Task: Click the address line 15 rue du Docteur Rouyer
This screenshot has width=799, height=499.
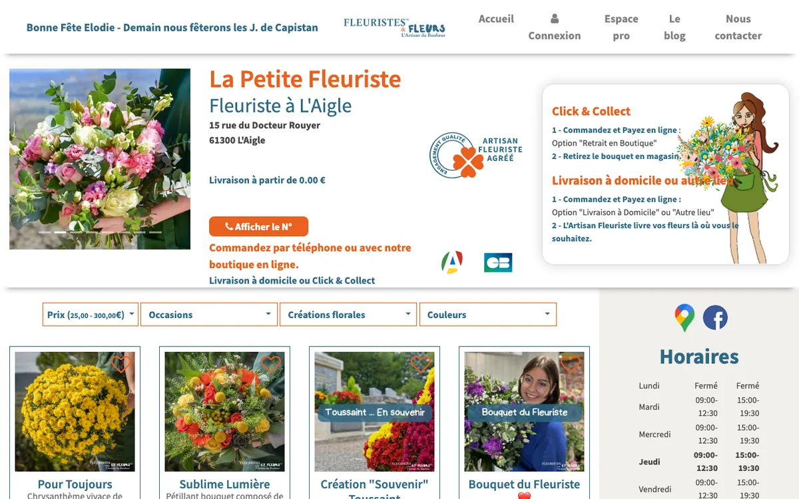Action: (x=264, y=125)
